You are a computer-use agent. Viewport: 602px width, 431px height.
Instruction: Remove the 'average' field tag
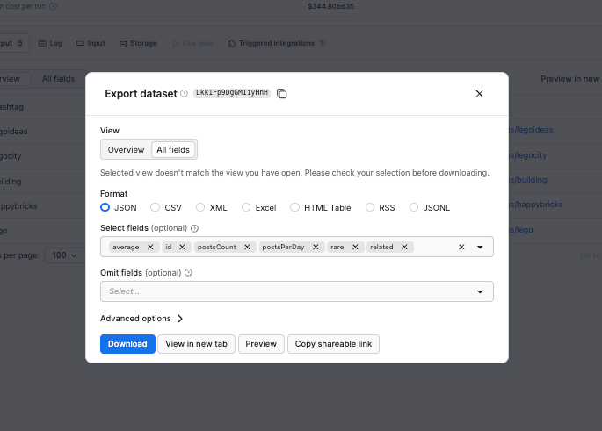[x=150, y=247]
